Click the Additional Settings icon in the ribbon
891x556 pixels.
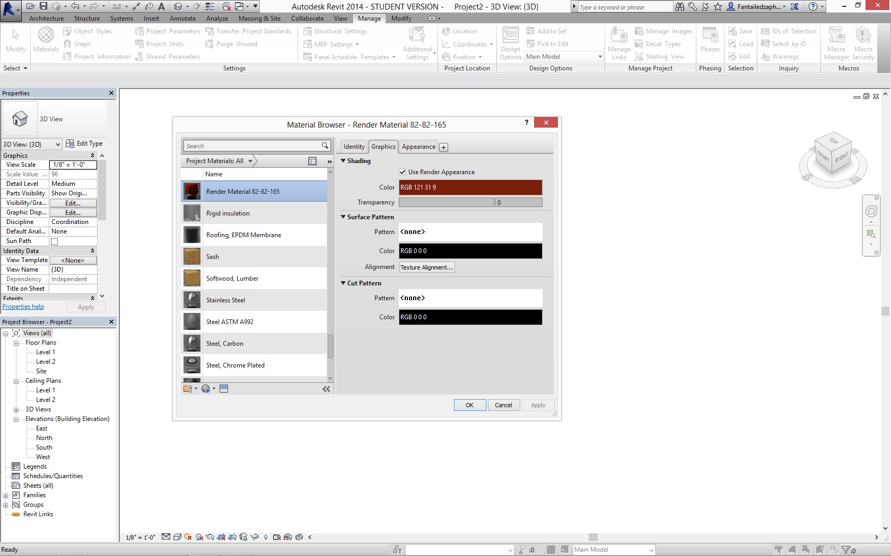tap(417, 35)
